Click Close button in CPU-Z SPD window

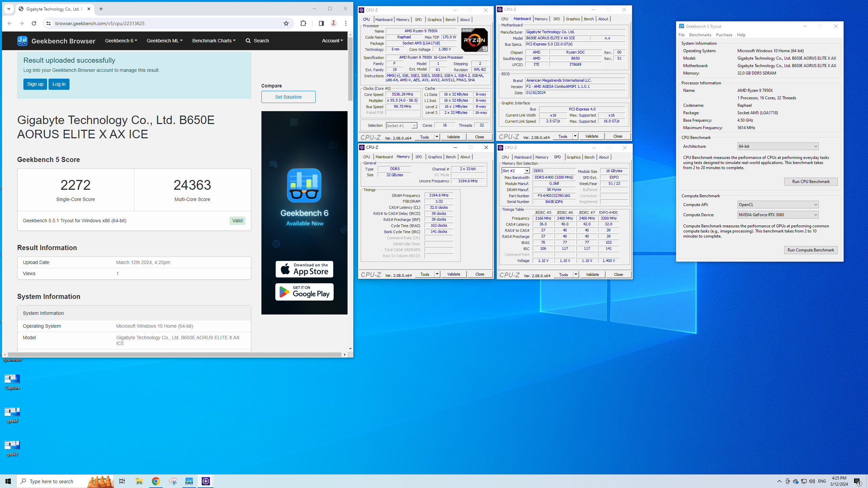618,274
